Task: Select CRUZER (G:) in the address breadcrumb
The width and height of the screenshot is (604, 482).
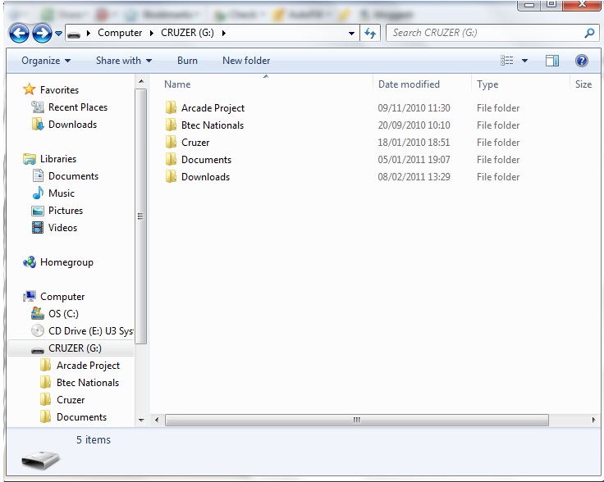Action: [187, 33]
